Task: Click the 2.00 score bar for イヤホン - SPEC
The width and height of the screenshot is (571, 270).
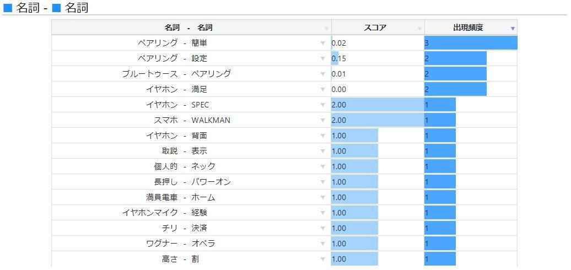Action: tap(378, 105)
